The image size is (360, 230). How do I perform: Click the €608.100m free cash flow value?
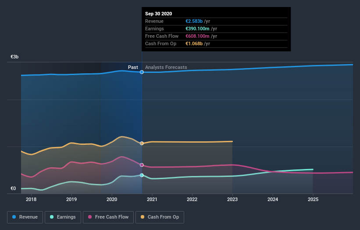click(197, 36)
